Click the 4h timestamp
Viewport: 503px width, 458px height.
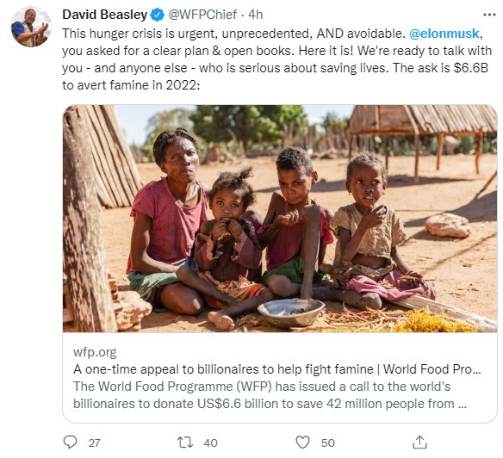point(255,15)
